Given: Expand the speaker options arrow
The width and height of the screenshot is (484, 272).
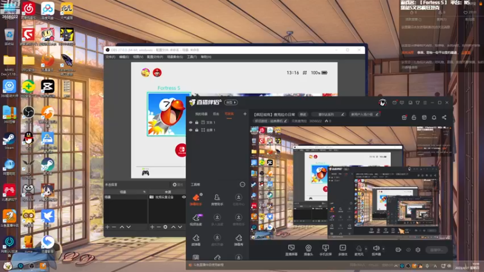Looking at the screenshot, I should point(384,248).
